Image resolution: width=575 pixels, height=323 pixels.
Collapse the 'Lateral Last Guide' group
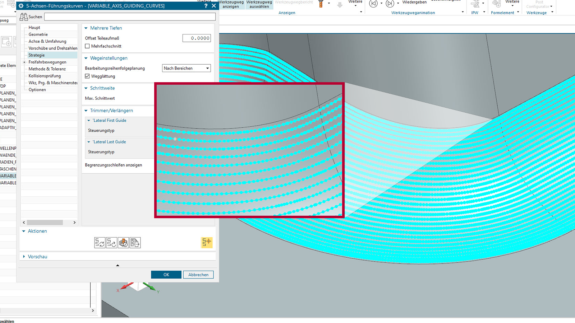pyautogui.click(x=89, y=142)
